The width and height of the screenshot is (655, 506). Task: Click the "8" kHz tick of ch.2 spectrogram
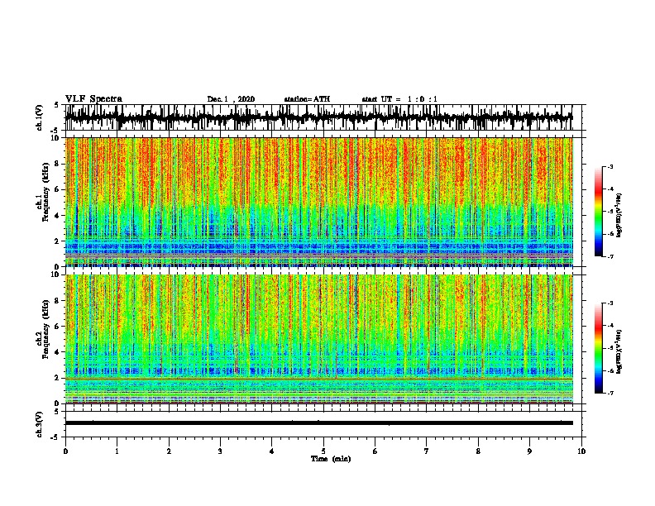pyautogui.click(x=58, y=300)
